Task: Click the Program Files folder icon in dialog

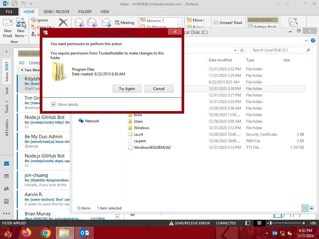Action: tap(59, 72)
